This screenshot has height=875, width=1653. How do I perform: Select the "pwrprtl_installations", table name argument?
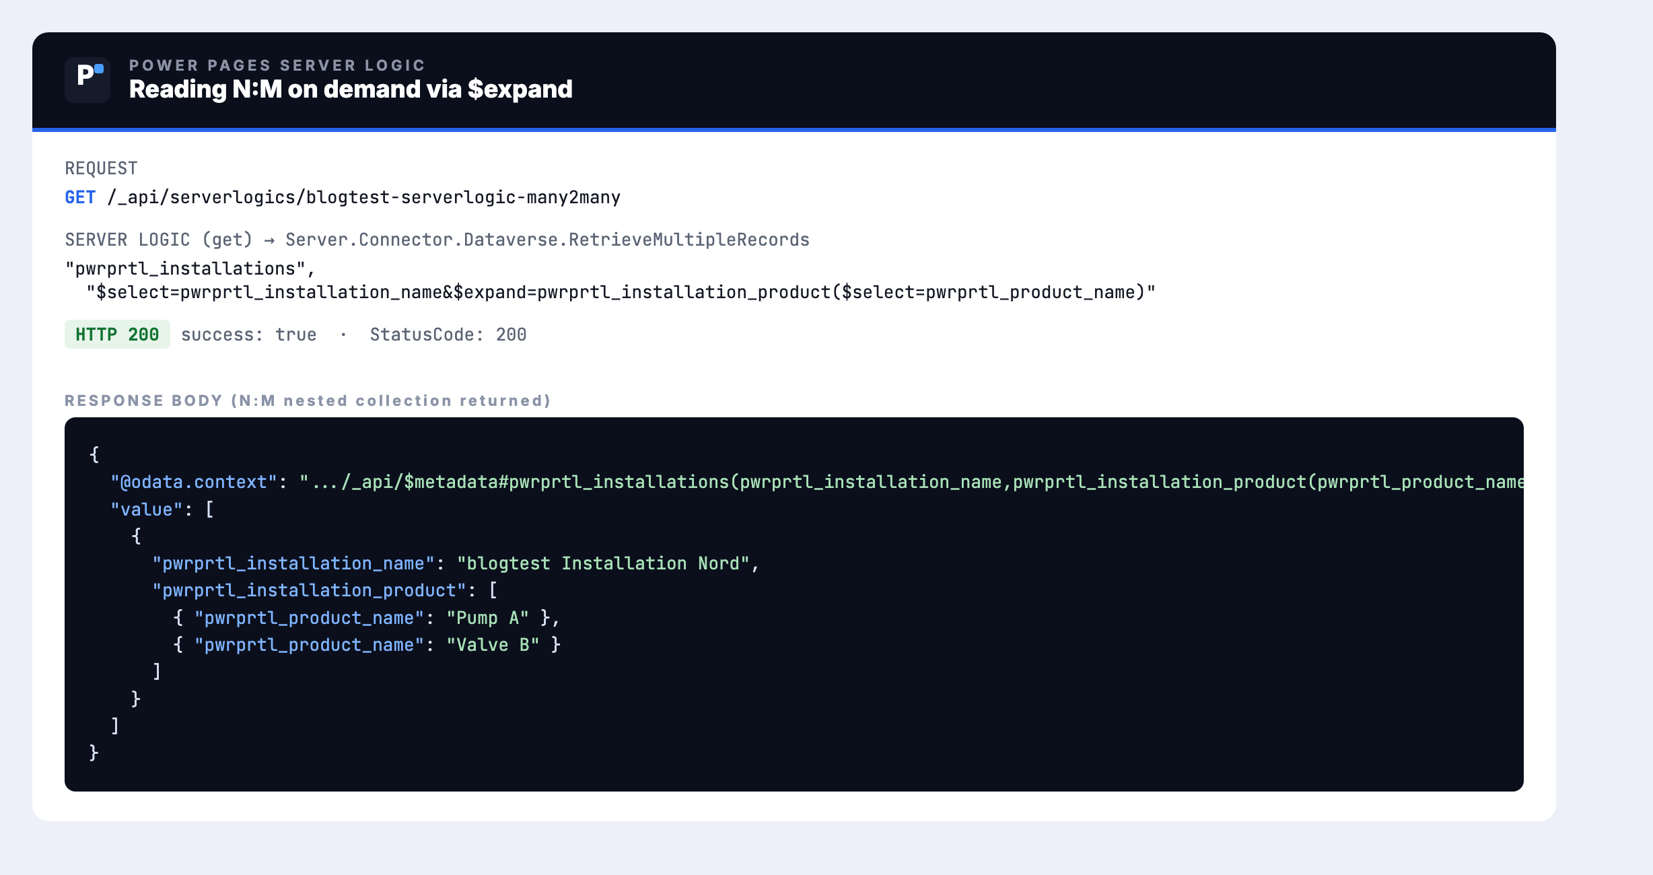tap(190, 269)
